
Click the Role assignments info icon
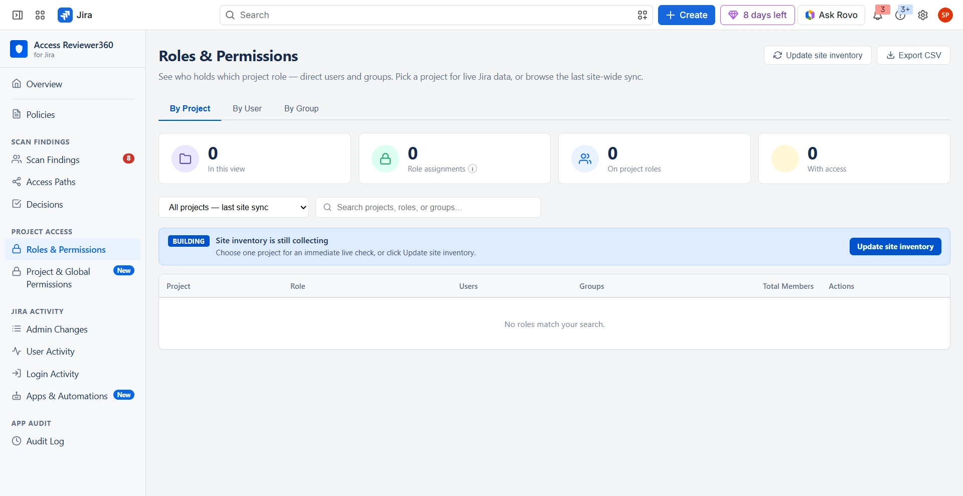coord(472,169)
